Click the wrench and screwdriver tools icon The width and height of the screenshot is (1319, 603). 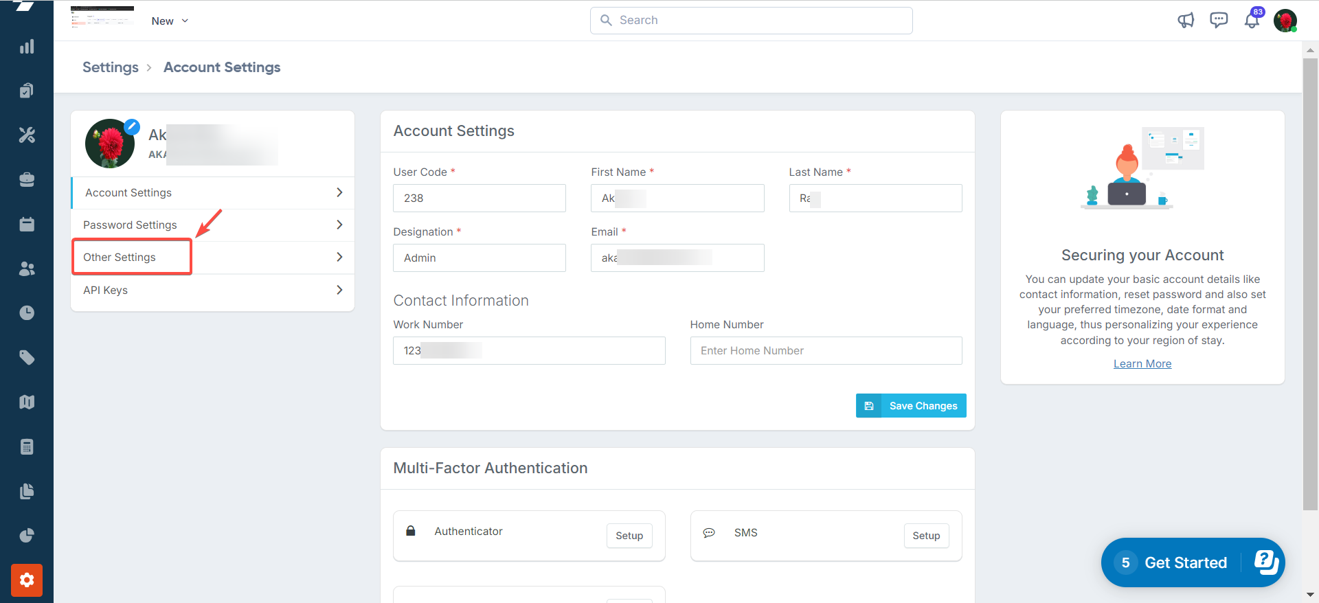pos(27,135)
